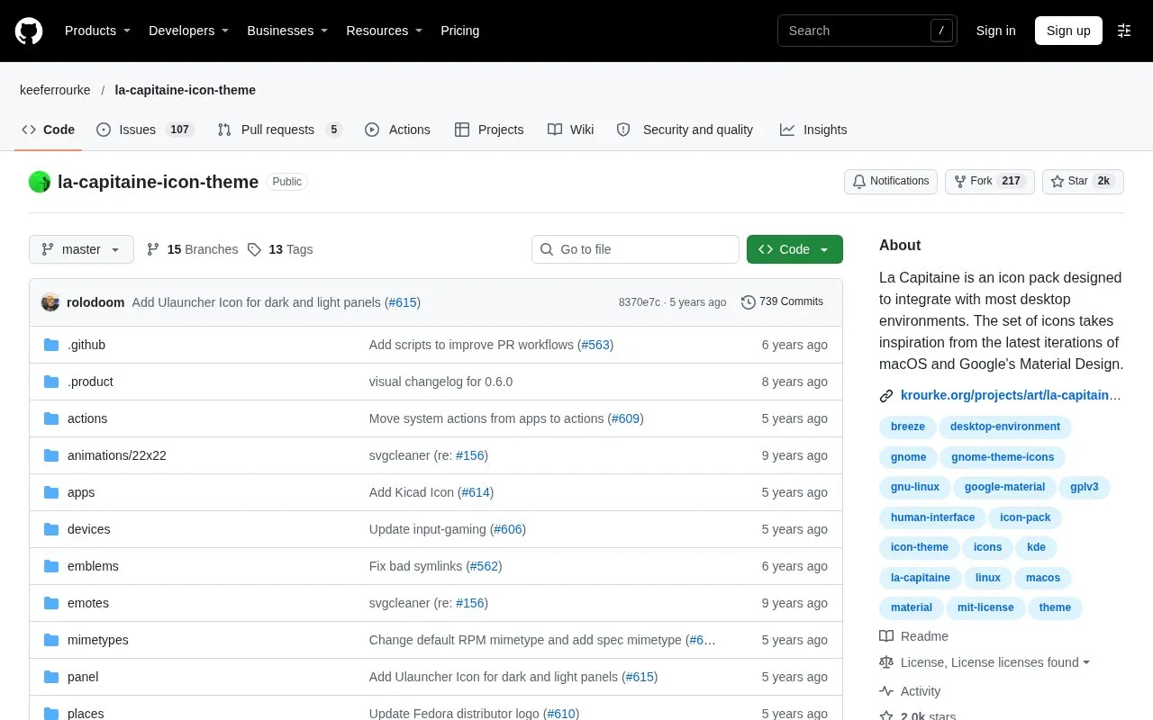Image resolution: width=1153 pixels, height=720 pixels.
Task: Open the Insights tab
Action: (x=813, y=130)
